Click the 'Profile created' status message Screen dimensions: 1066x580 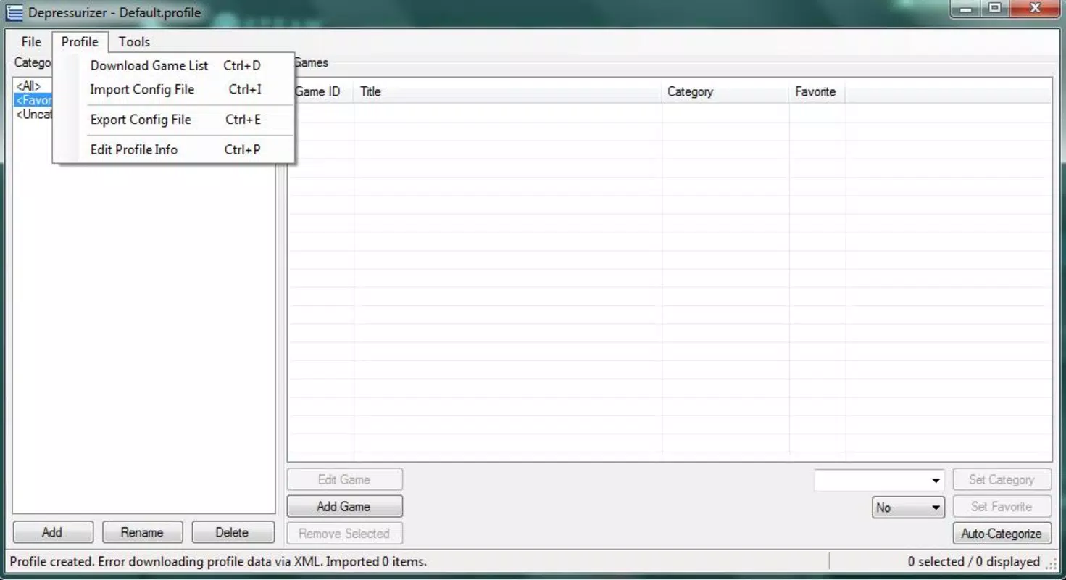pos(218,561)
